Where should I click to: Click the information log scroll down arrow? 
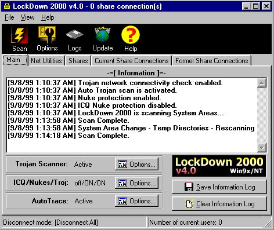click(262, 148)
